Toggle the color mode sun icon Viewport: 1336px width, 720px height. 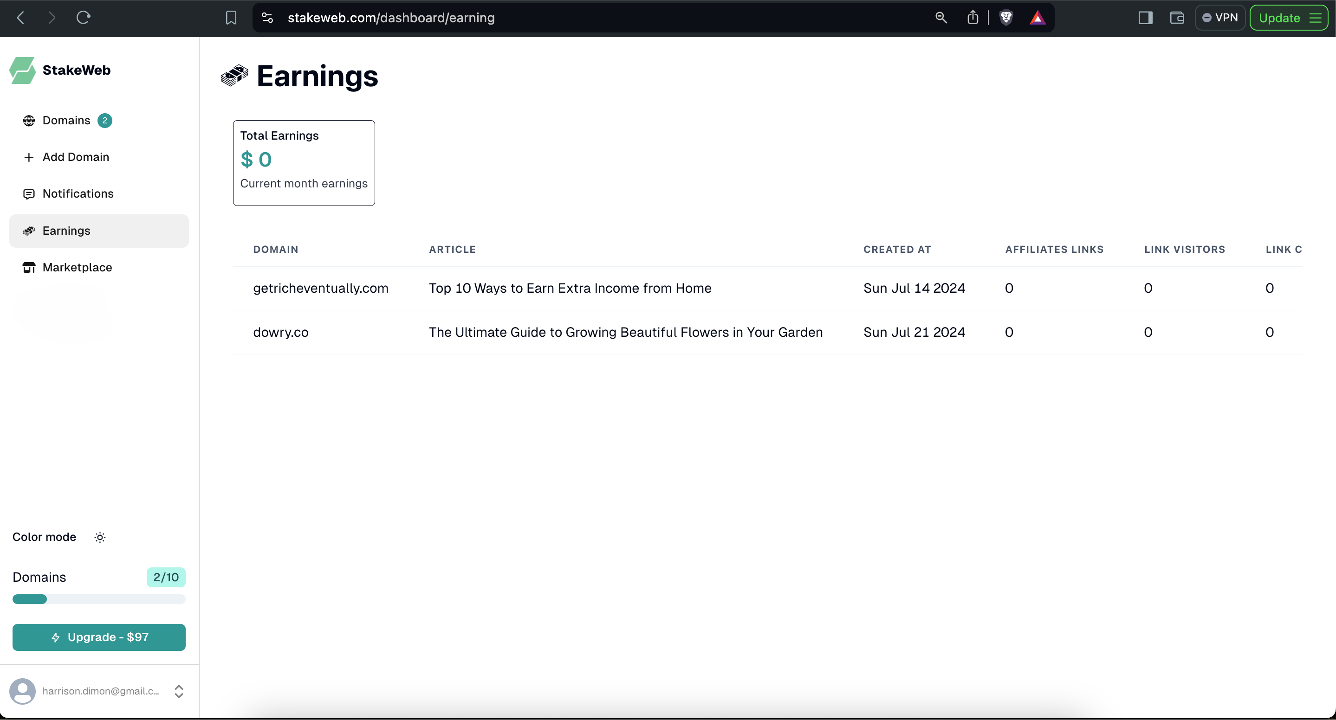coord(100,538)
